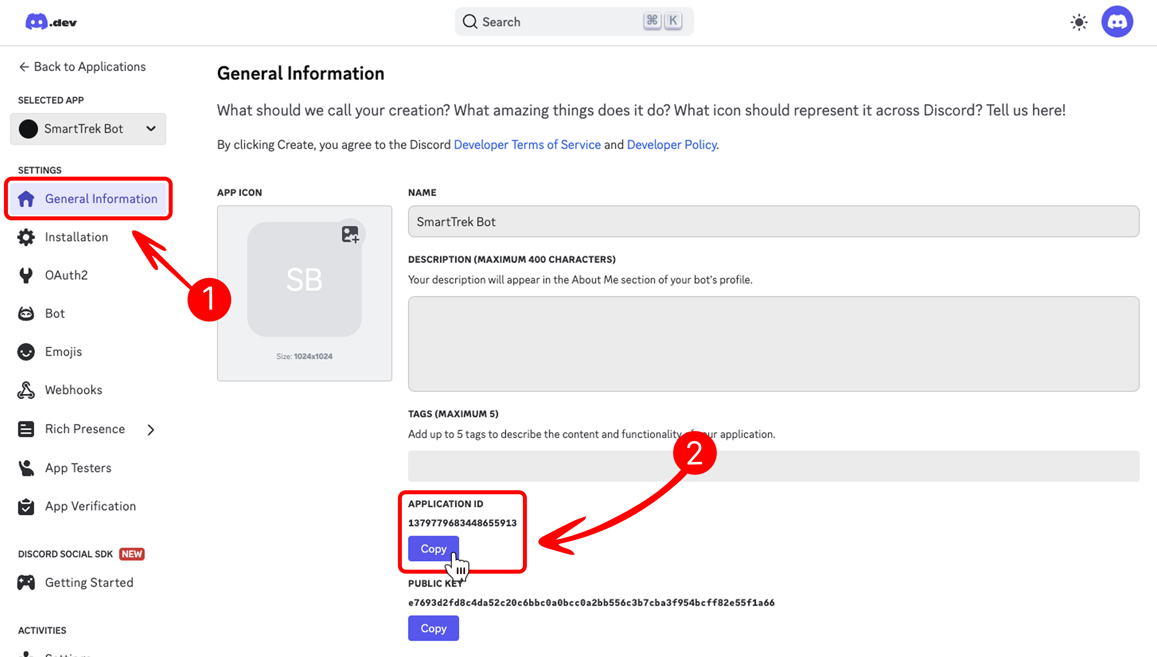Focus the Search box
Image resolution: width=1157 pixels, height=657 pixels.
point(574,22)
